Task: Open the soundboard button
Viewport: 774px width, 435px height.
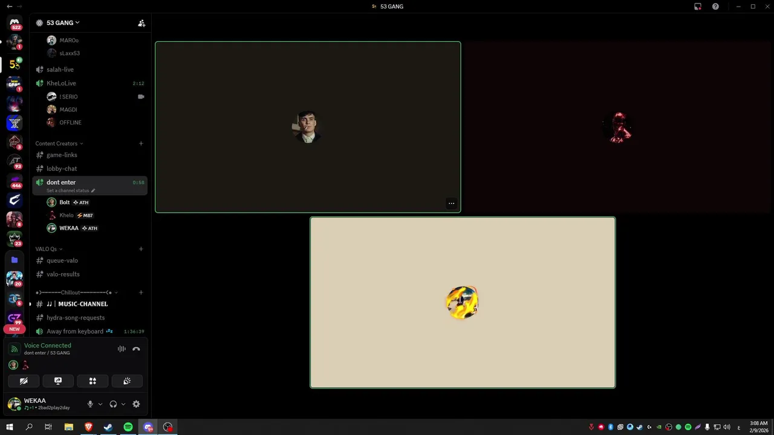Action: tap(127, 381)
